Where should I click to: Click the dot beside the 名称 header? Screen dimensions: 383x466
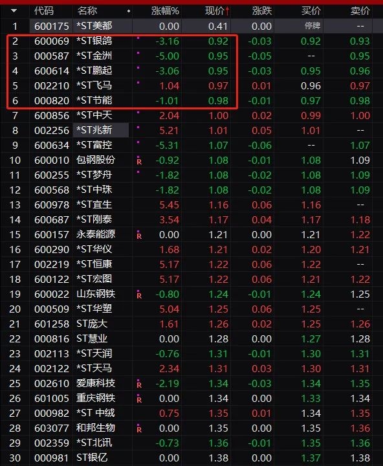point(129,11)
